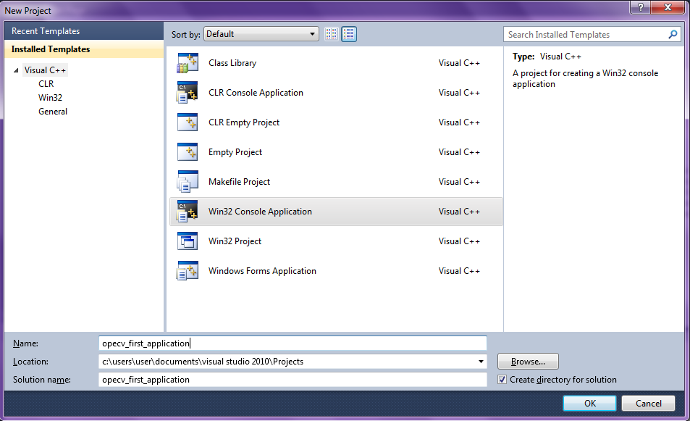Image resolution: width=690 pixels, height=421 pixels.
Task: Click the Class Library template icon
Action: click(x=188, y=63)
